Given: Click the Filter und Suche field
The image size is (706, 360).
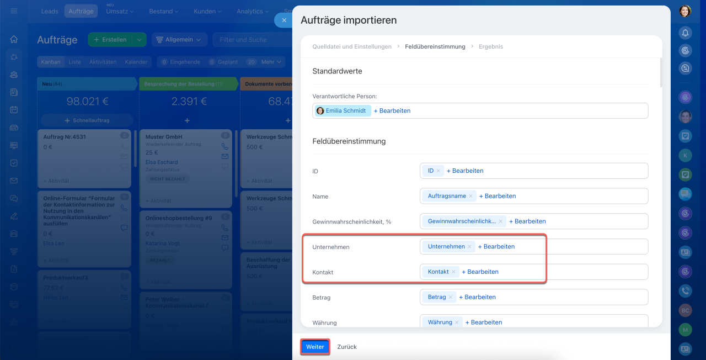Looking at the screenshot, I should (x=251, y=40).
